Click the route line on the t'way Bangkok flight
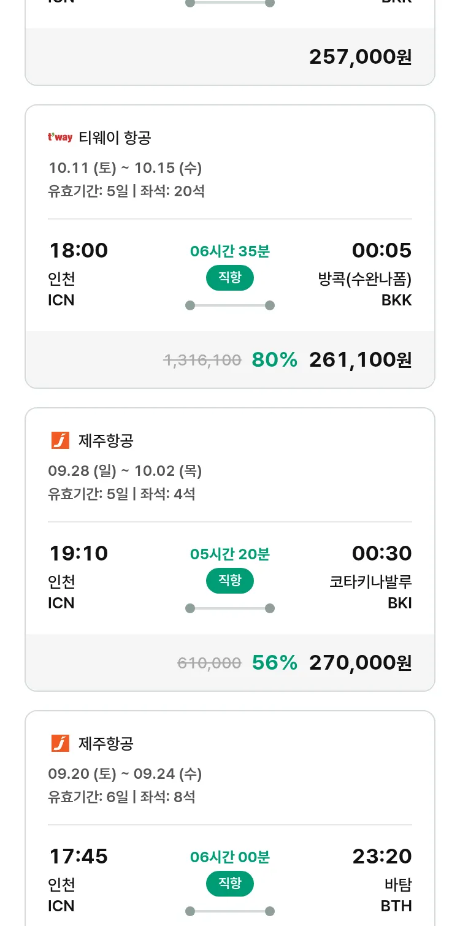This screenshot has height=926, width=460. 230,305
